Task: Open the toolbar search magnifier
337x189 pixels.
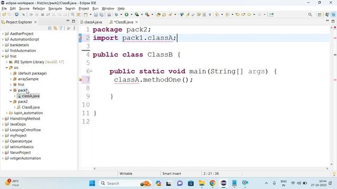Action: coord(310,15)
